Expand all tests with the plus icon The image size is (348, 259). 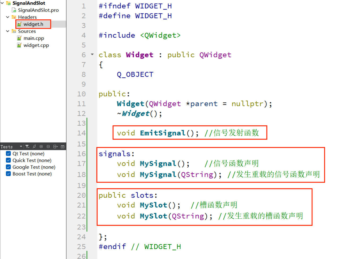(41, 147)
